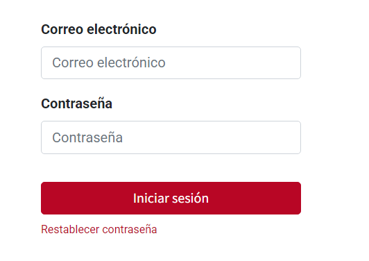Click inside the second form input

pos(171,137)
